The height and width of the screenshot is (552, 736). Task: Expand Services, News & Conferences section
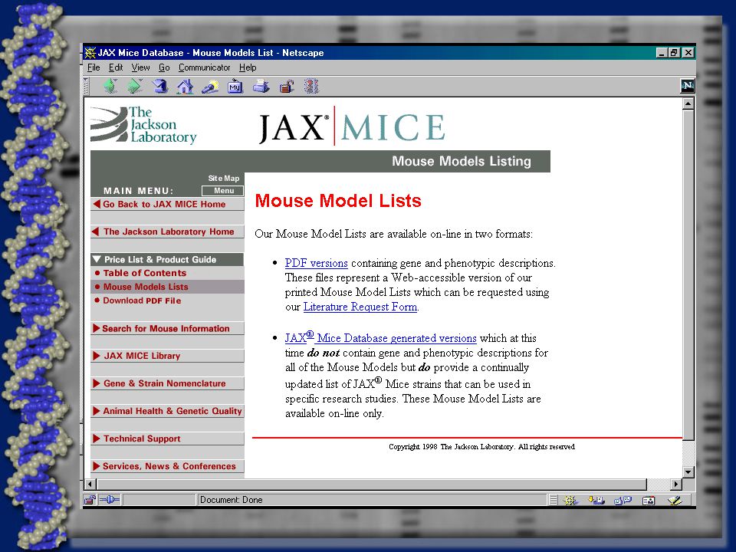pos(167,466)
